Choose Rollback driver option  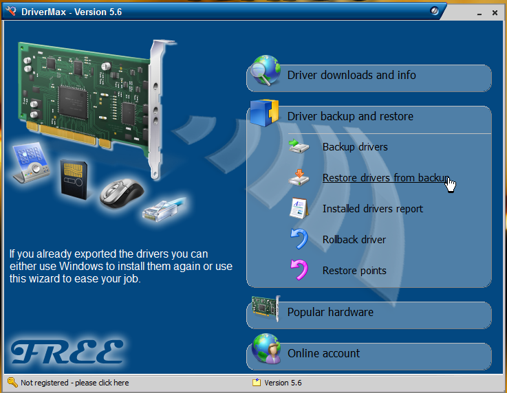pyautogui.click(x=354, y=240)
